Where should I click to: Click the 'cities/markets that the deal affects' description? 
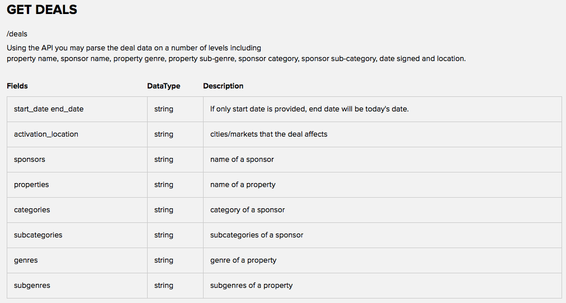point(269,134)
